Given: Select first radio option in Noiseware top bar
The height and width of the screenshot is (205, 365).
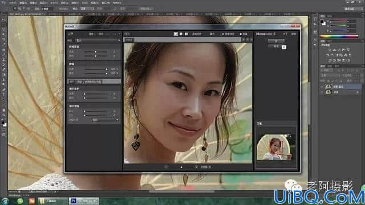Looking at the screenshot, I should click(223, 34).
